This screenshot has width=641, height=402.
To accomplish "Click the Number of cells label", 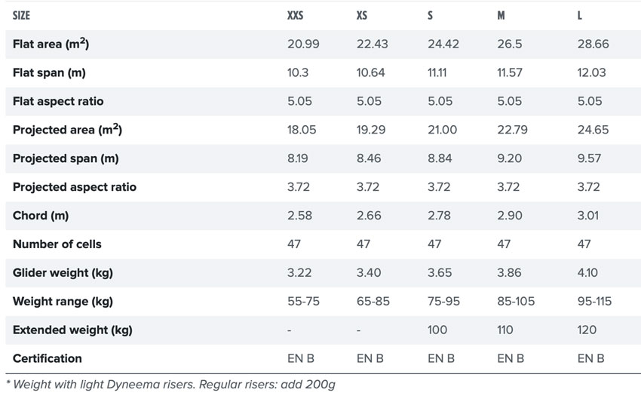I will click(57, 244).
